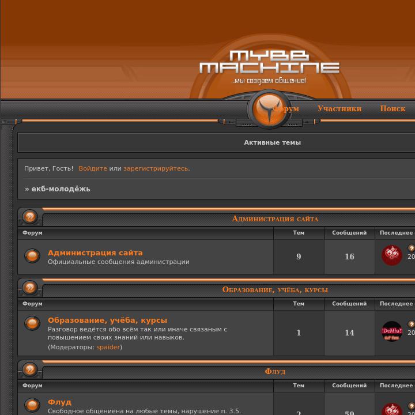Follow the зарегистрируйтесь registration link
Screen dimensions: 415x415
tap(156, 168)
